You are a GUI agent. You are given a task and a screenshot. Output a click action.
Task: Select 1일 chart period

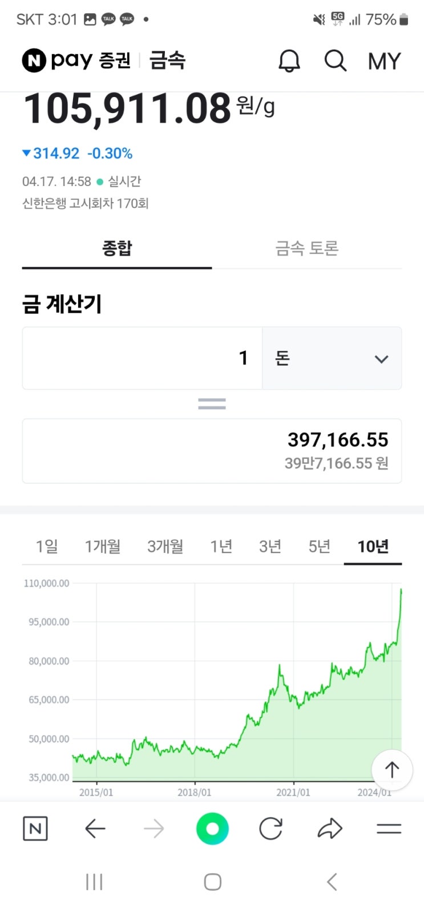coord(47,547)
